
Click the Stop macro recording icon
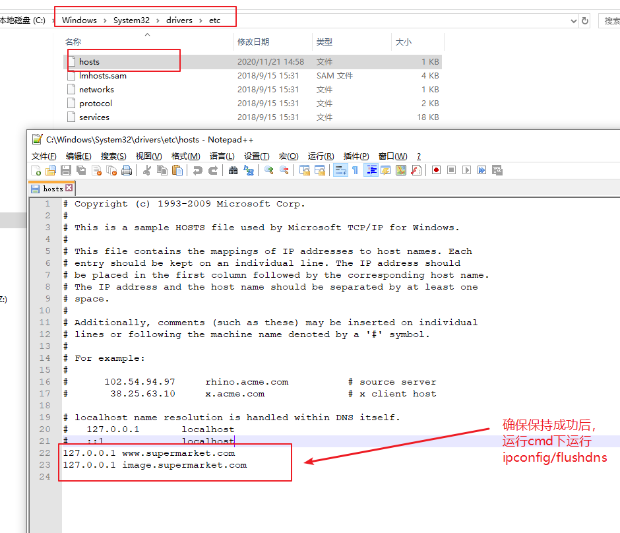pyautogui.click(x=451, y=170)
